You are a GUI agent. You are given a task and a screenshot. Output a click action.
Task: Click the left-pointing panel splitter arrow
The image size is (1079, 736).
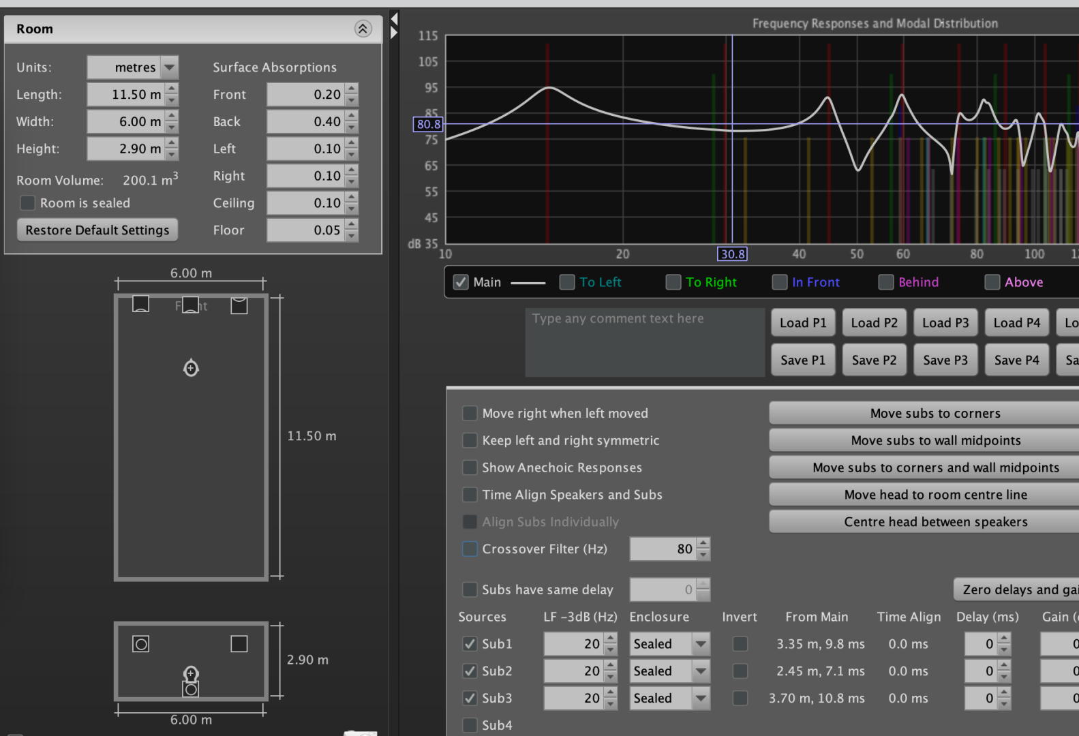click(394, 18)
